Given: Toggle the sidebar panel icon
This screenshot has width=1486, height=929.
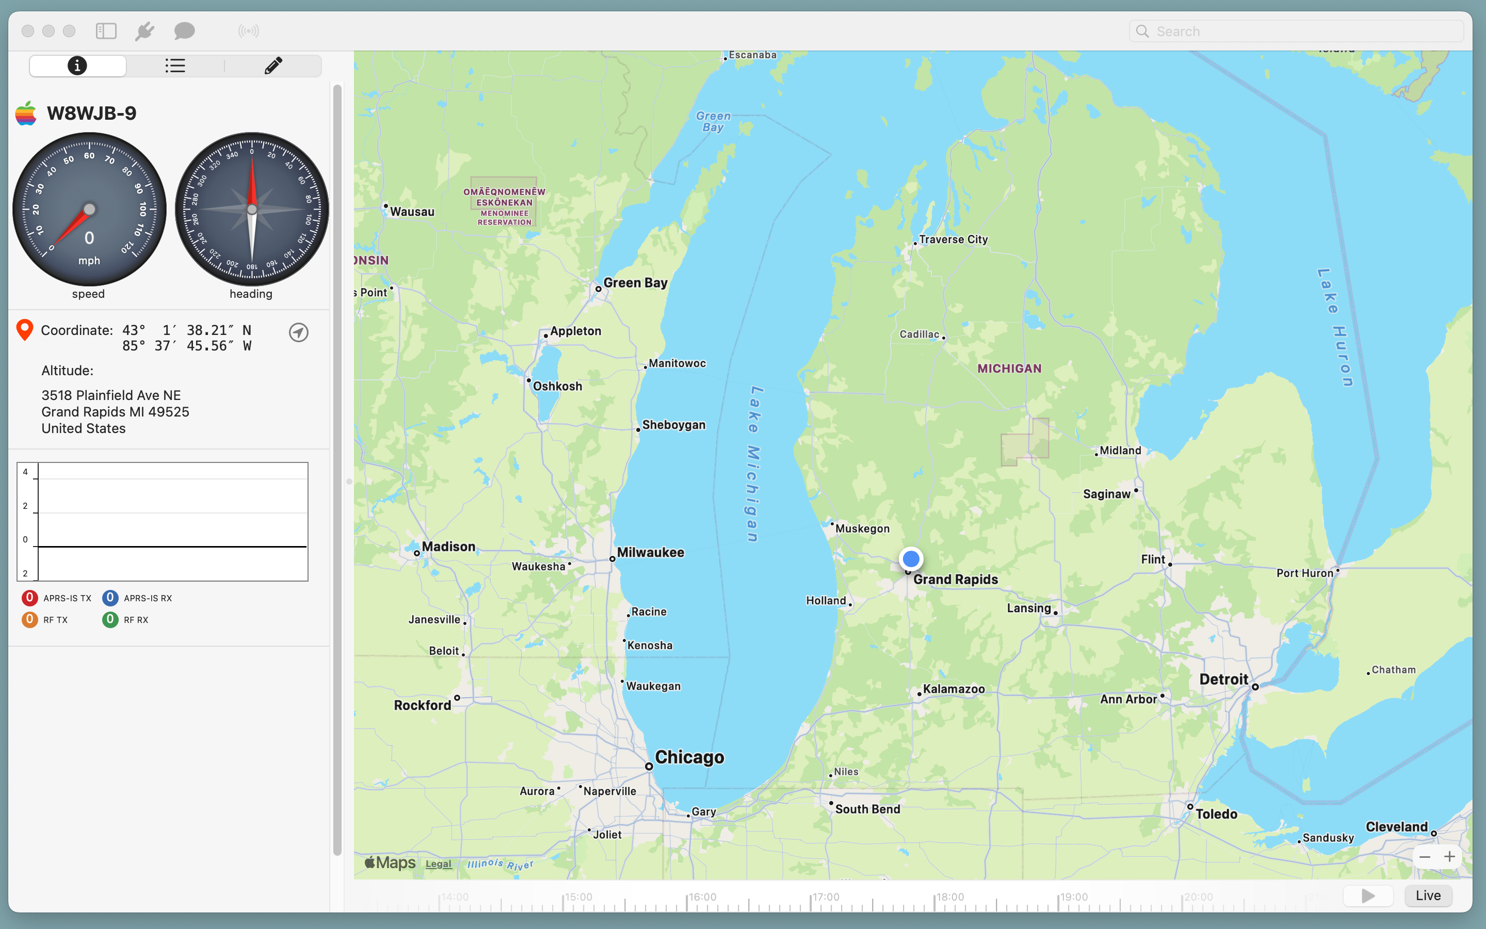Looking at the screenshot, I should tap(106, 31).
